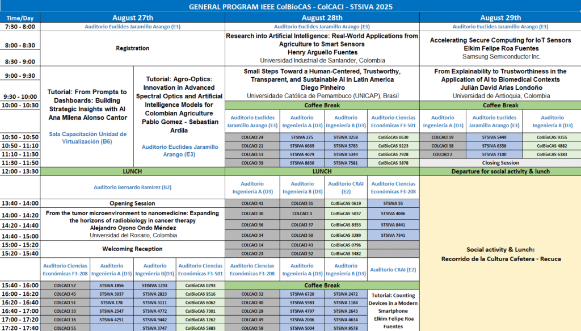This screenshot has height=331, width=581.
Task: Click the Registration cell
Action: click(133, 48)
